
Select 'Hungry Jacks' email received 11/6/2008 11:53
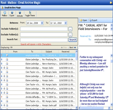[38, 80]
